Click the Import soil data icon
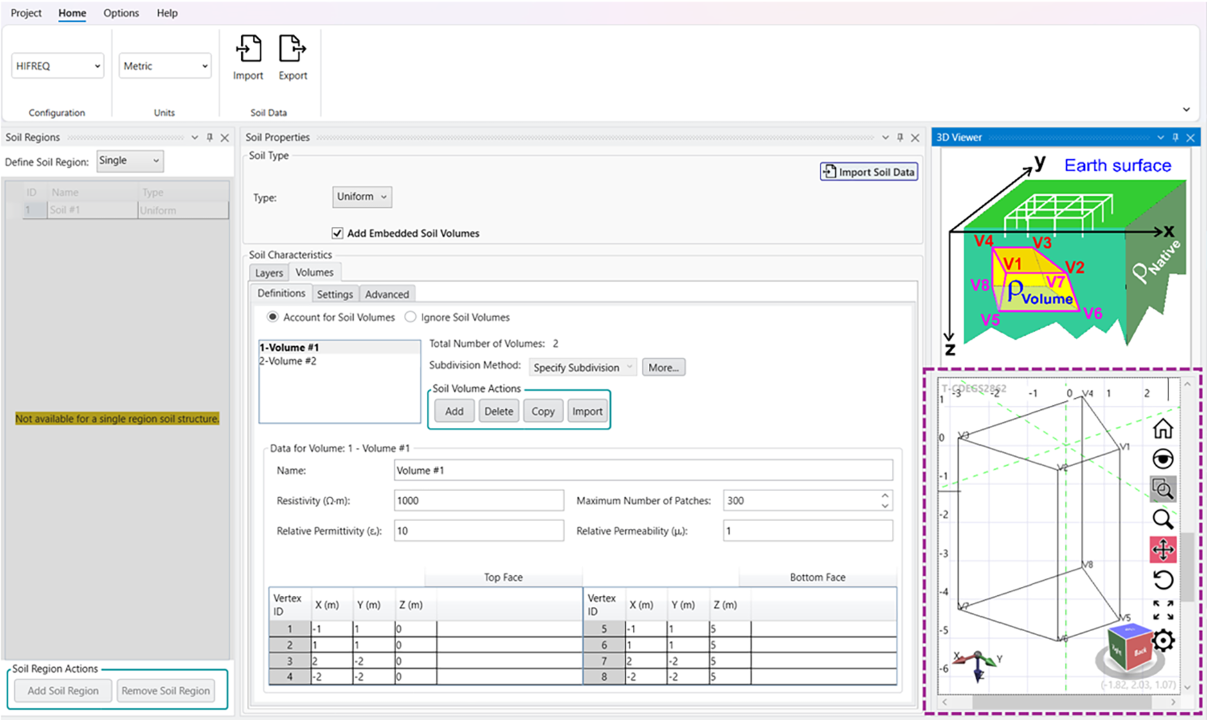Image resolution: width=1207 pixels, height=720 pixels. (x=248, y=49)
